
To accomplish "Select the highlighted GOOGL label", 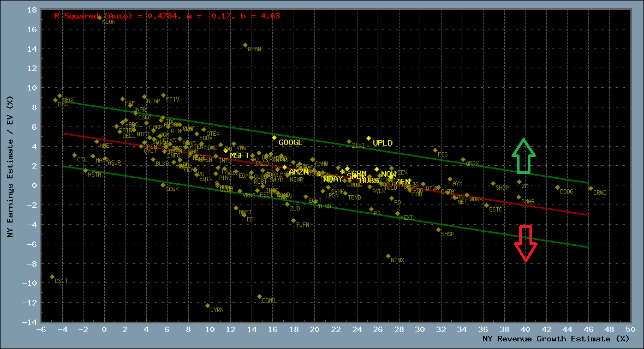I will coord(290,142).
